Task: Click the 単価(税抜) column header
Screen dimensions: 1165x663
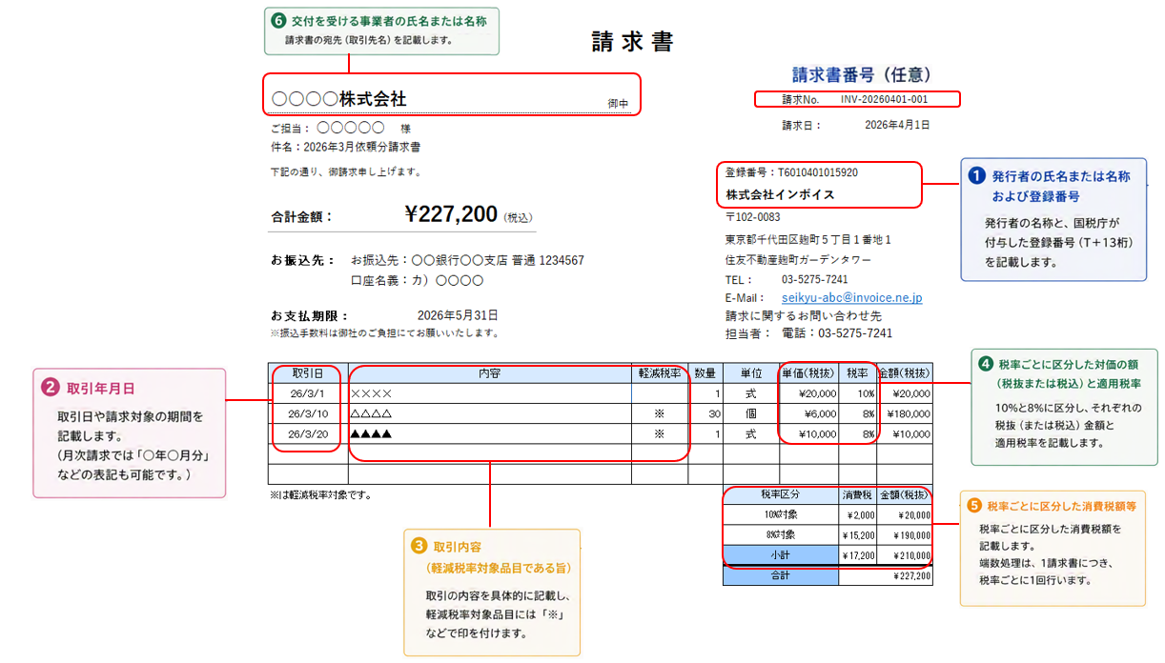Action: [x=808, y=372]
